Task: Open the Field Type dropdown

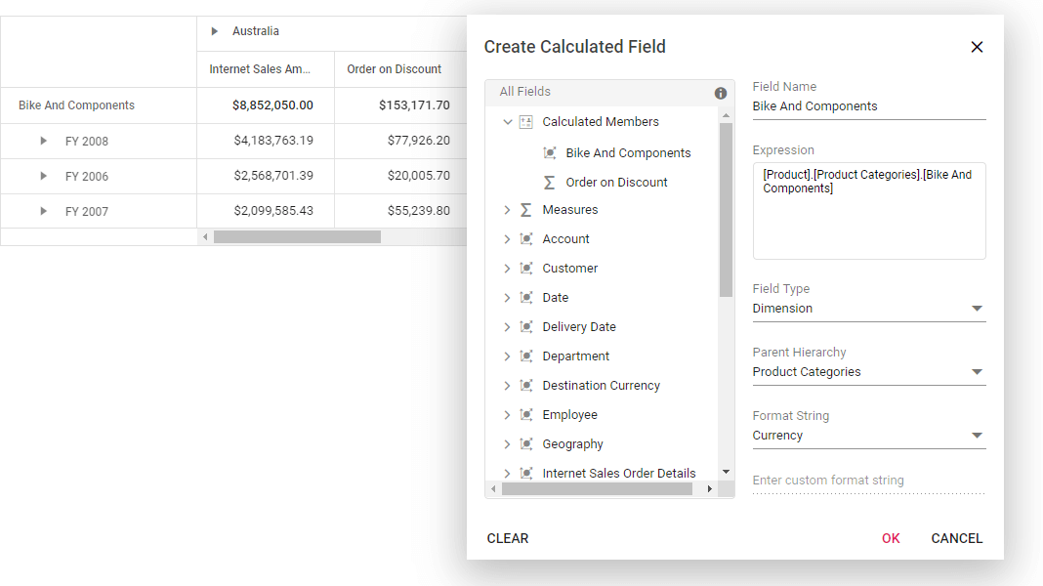Action: (977, 309)
